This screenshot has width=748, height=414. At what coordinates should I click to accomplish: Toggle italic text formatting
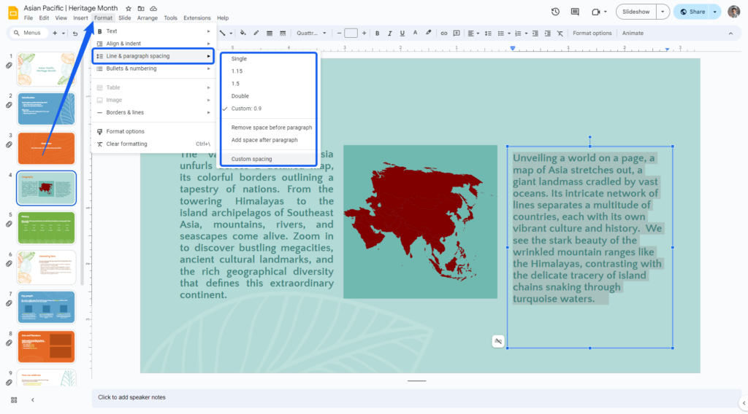click(x=391, y=34)
